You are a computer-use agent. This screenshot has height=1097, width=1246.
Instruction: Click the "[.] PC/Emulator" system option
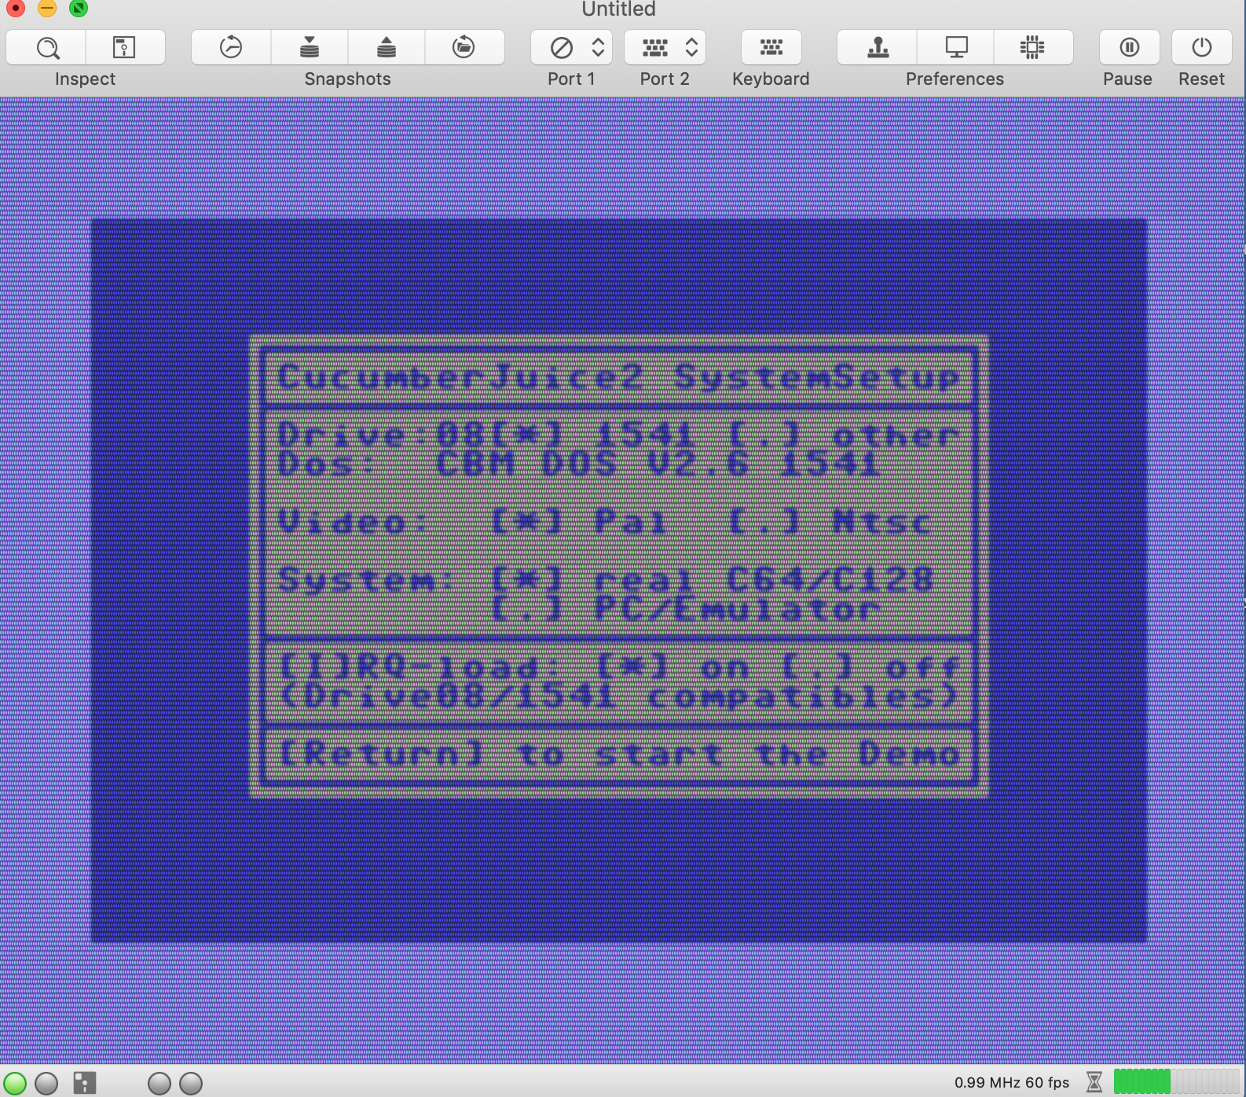pyautogui.click(x=685, y=610)
